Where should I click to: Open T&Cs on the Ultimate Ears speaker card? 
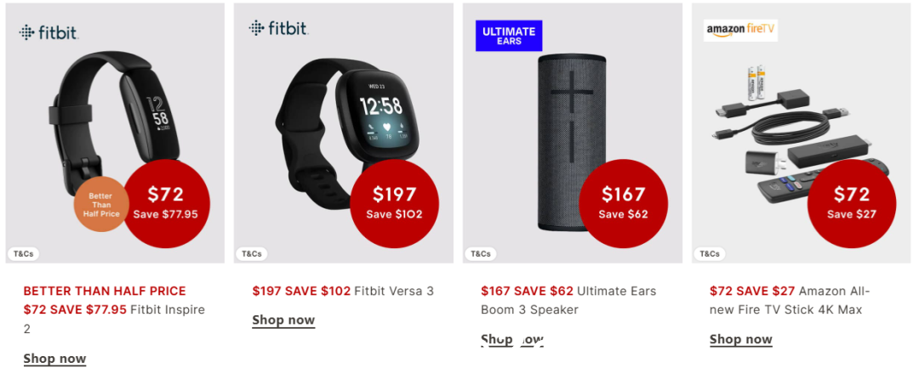(481, 253)
